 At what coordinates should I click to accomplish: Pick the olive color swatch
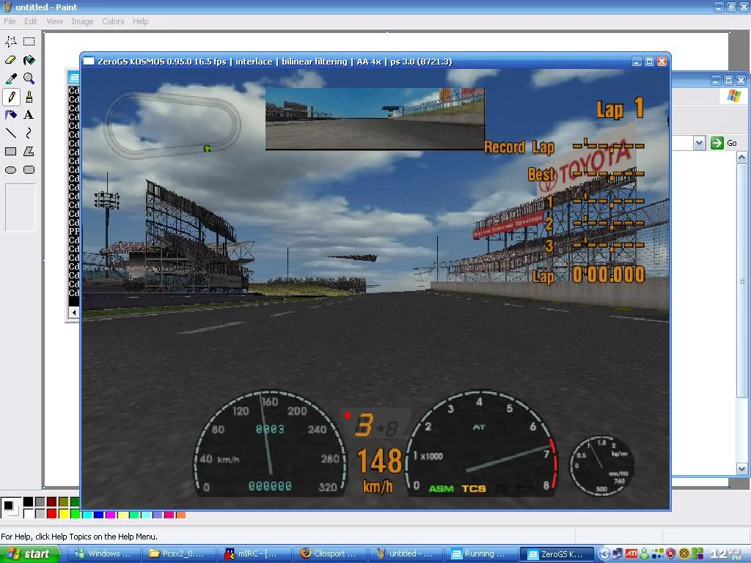coord(63,501)
